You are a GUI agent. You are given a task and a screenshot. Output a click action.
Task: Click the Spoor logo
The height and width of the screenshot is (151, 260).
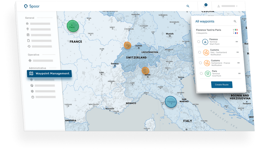tap(32, 6)
